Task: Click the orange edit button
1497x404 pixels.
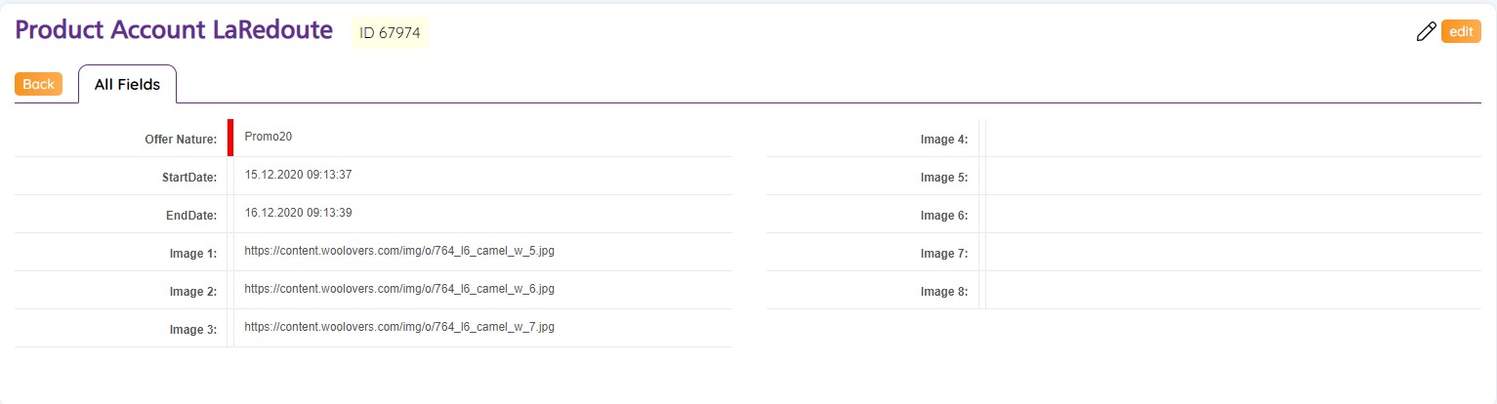Action: (1461, 31)
